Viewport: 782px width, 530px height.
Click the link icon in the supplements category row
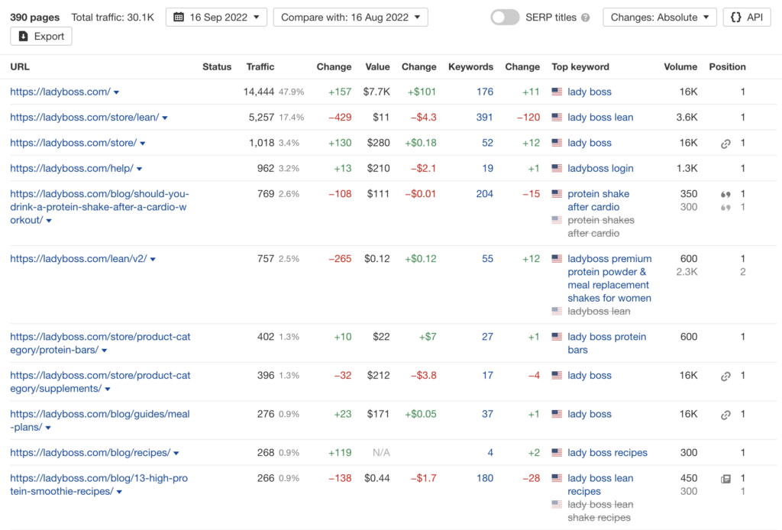click(725, 376)
